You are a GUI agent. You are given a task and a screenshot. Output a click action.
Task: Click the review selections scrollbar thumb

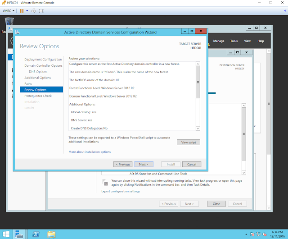coord(198,82)
